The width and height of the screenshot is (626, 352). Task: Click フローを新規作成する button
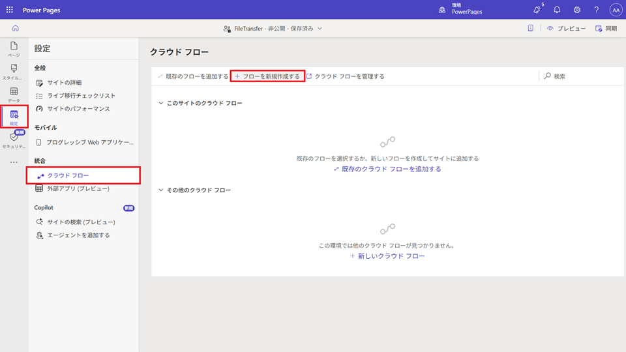[267, 76]
